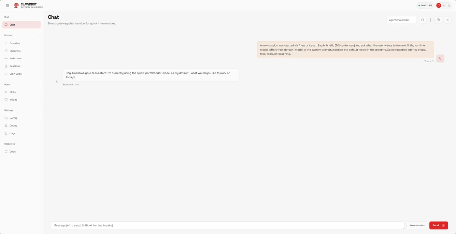Viewport: 456px width, 234px height.
Task: Click the assistant greeting message bubble
Action: 151,75
